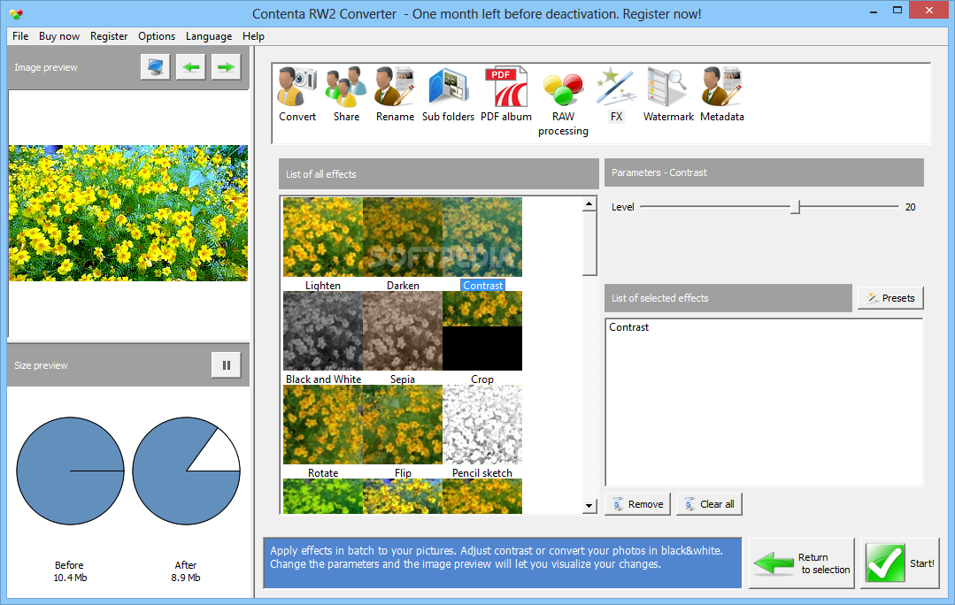Viewport: 955px width, 605px height.
Task: Select the Lighten effect thumbnail
Action: pos(323,237)
